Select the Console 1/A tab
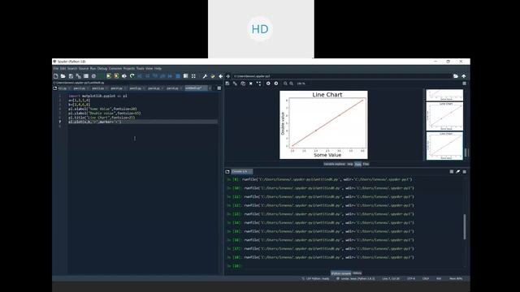Image resolution: width=520 pixels, height=292 pixels. coord(241,171)
